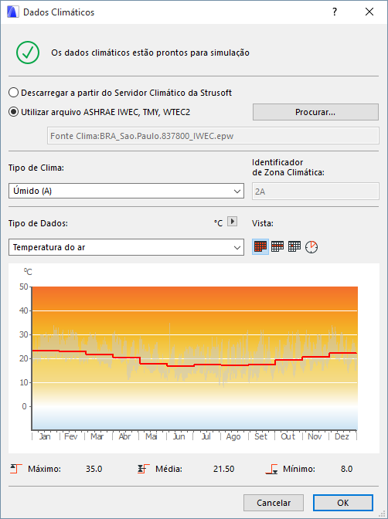
Task: Click the Máximo value 35.0
Action: [x=94, y=469]
